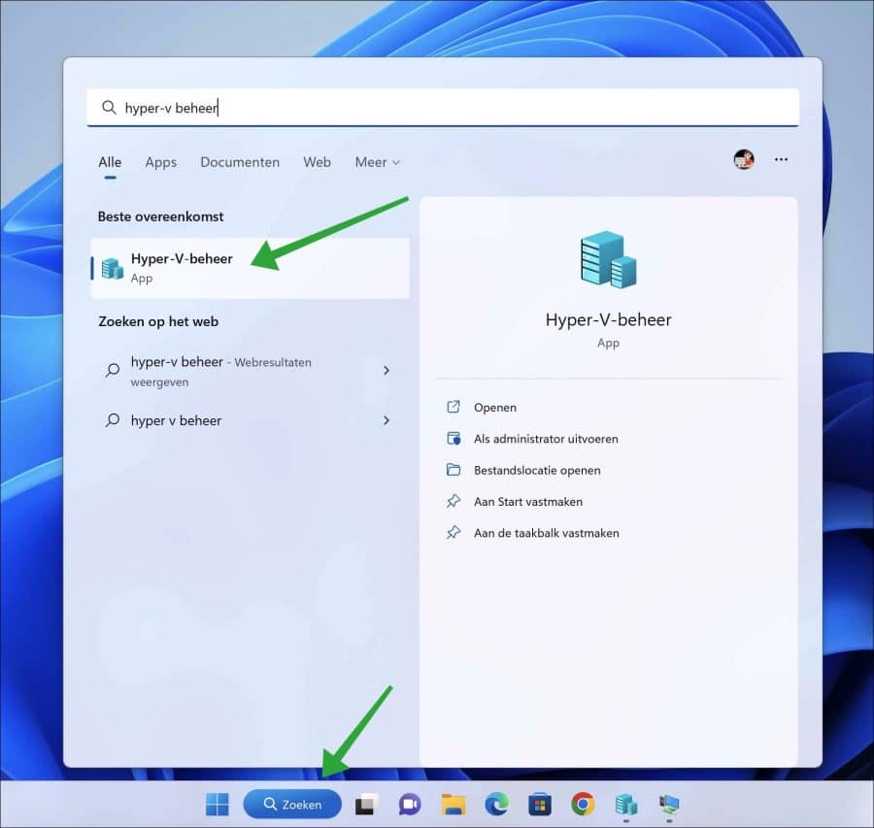The height and width of the screenshot is (828, 874).
Task: Switch to the Documenten filter tab
Action: [240, 162]
